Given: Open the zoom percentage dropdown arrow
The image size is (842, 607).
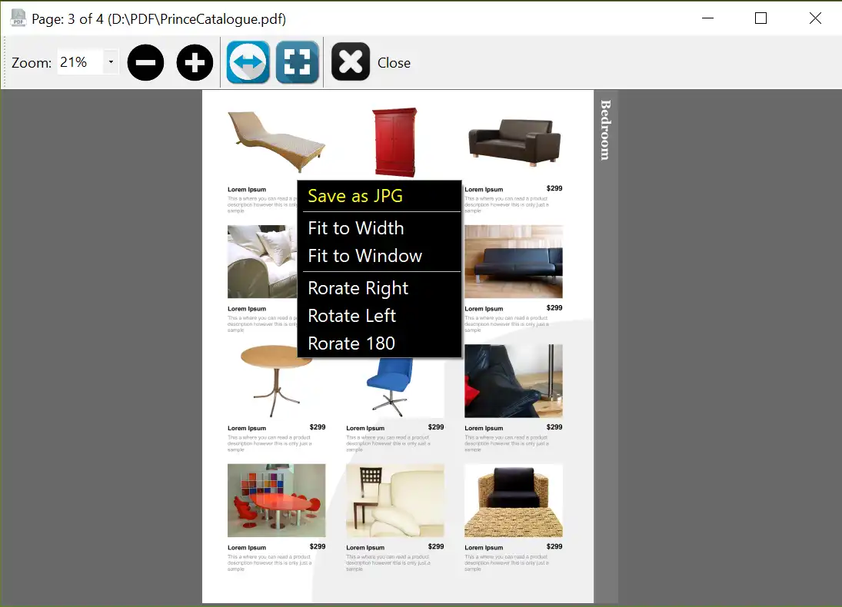Looking at the screenshot, I should (111, 62).
